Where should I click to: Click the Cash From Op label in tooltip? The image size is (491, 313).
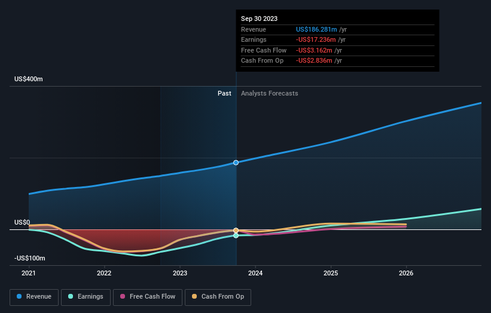262,61
